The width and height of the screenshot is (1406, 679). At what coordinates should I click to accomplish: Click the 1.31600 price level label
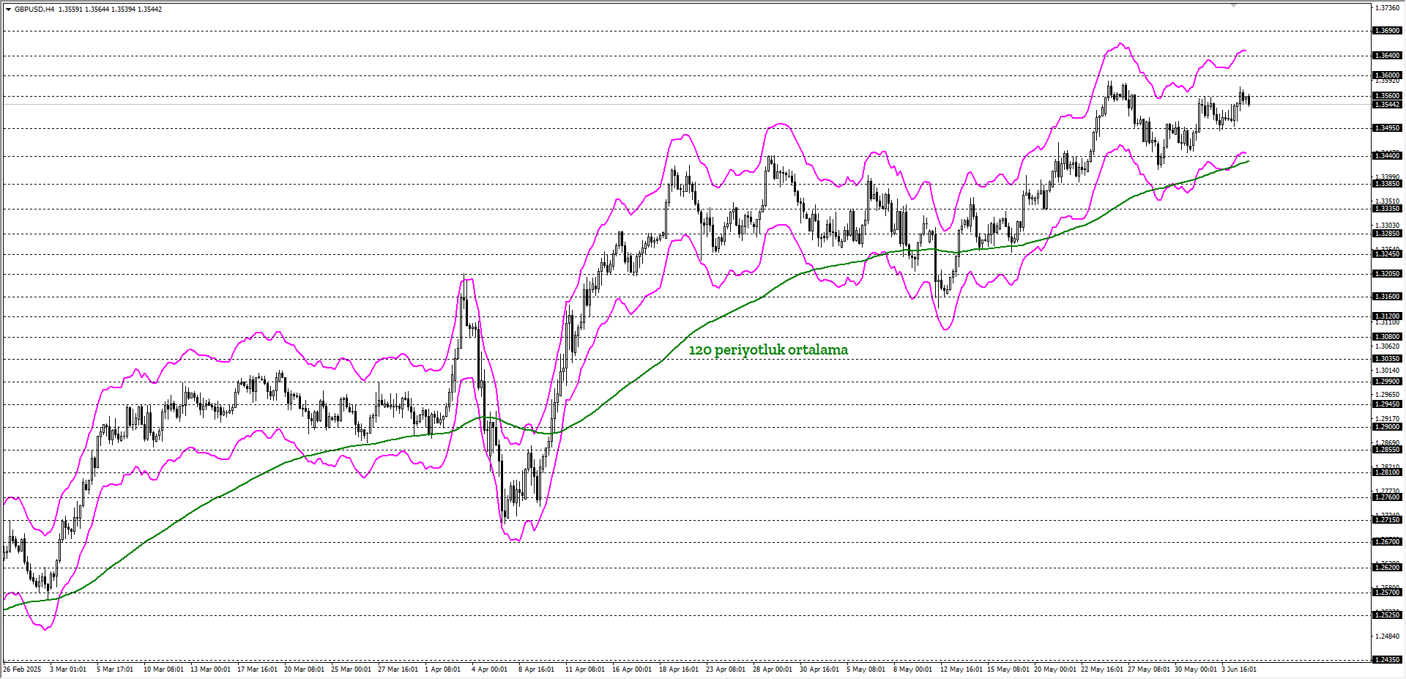tap(1386, 297)
